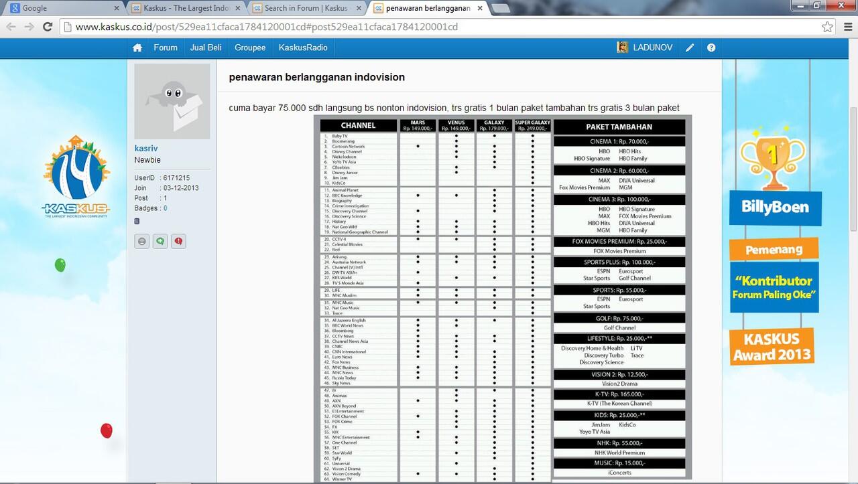Close the Kaskus Largest Indonesian tab

(237, 8)
